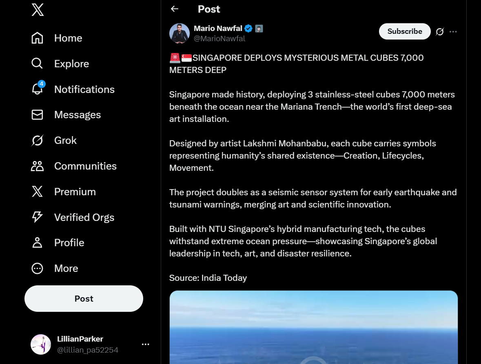Open LillianParker account switcher dots
481x364 pixels.
tap(145, 344)
